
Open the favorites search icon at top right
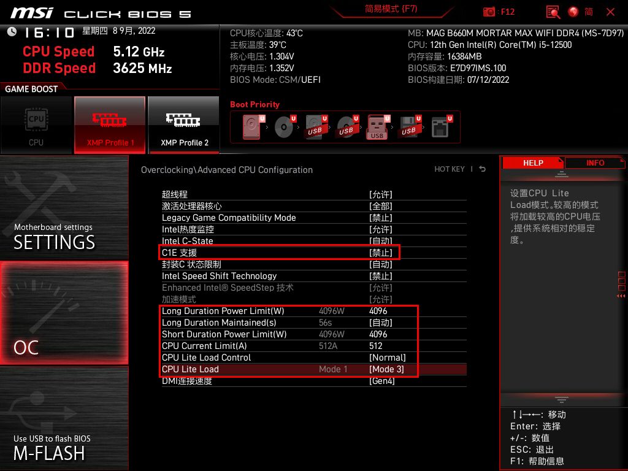point(552,12)
